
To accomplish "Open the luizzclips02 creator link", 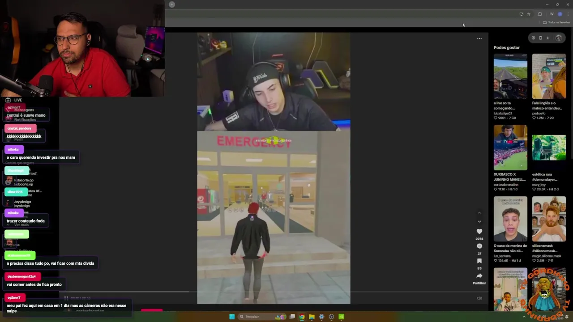I will pyautogui.click(x=503, y=113).
